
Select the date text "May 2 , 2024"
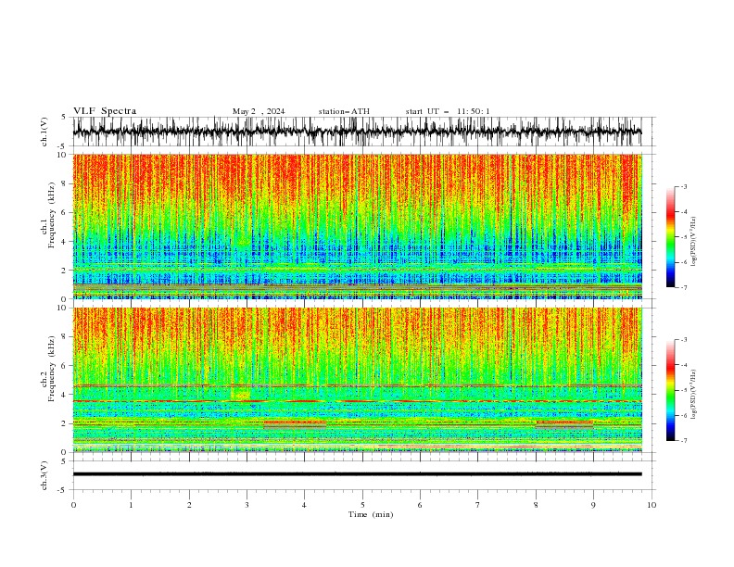[259, 111]
